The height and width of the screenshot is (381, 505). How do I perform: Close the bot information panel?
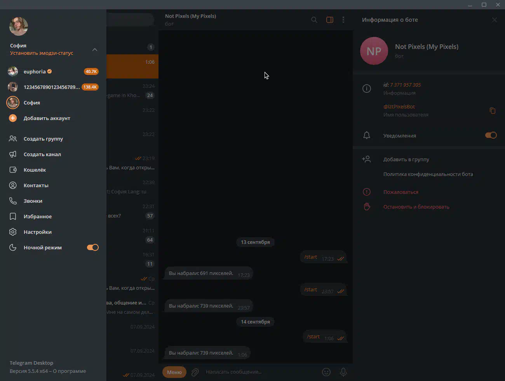[494, 20]
